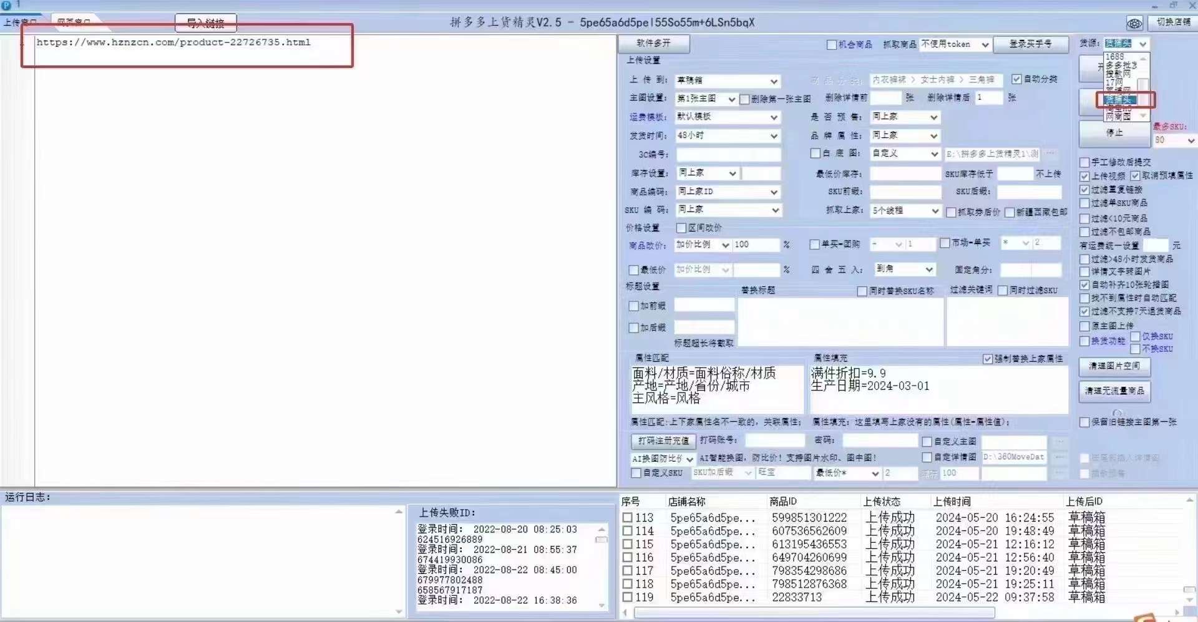Click the browse button next to 360MoveDat path
Screen dimensions: 1198x622
1059,457
